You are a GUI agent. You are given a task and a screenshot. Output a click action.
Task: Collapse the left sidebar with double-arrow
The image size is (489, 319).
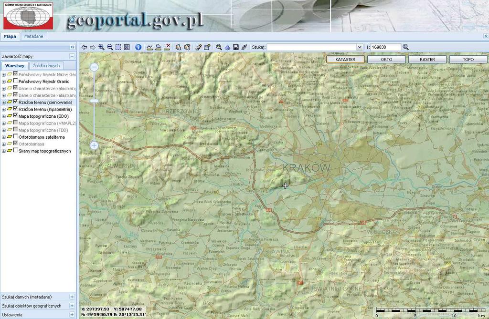coord(73,47)
